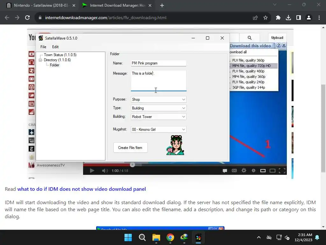Toggle the browser side panel icon

pos(299,18)
